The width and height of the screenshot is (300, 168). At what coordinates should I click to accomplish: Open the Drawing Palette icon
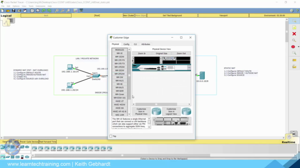click(75, 11)
